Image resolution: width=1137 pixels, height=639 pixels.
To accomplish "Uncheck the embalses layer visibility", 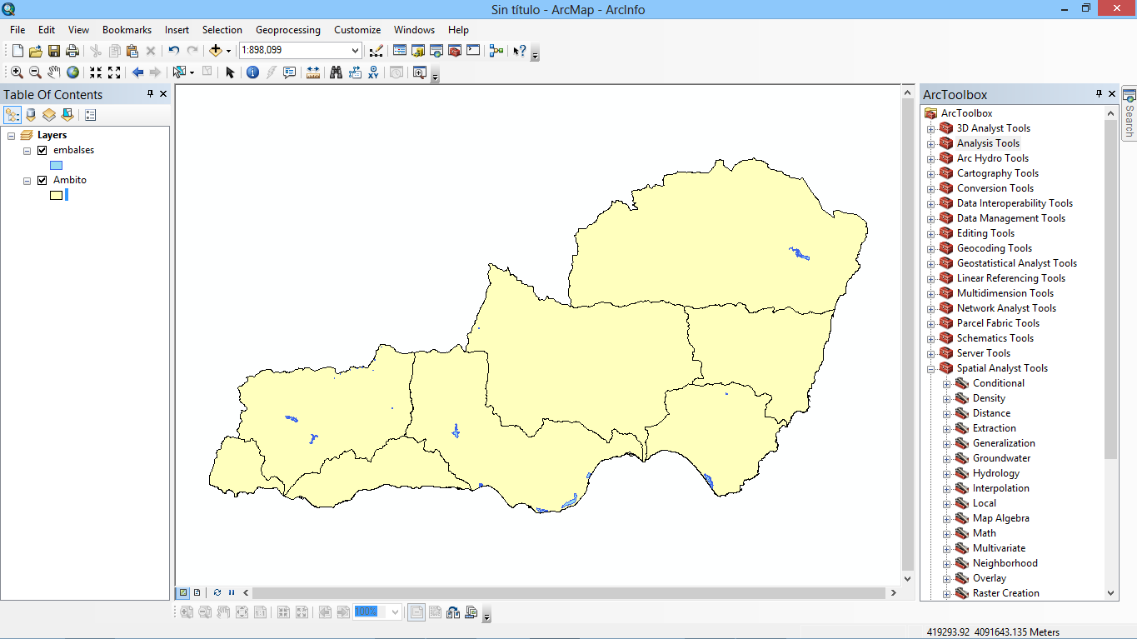I will [42, 150].
